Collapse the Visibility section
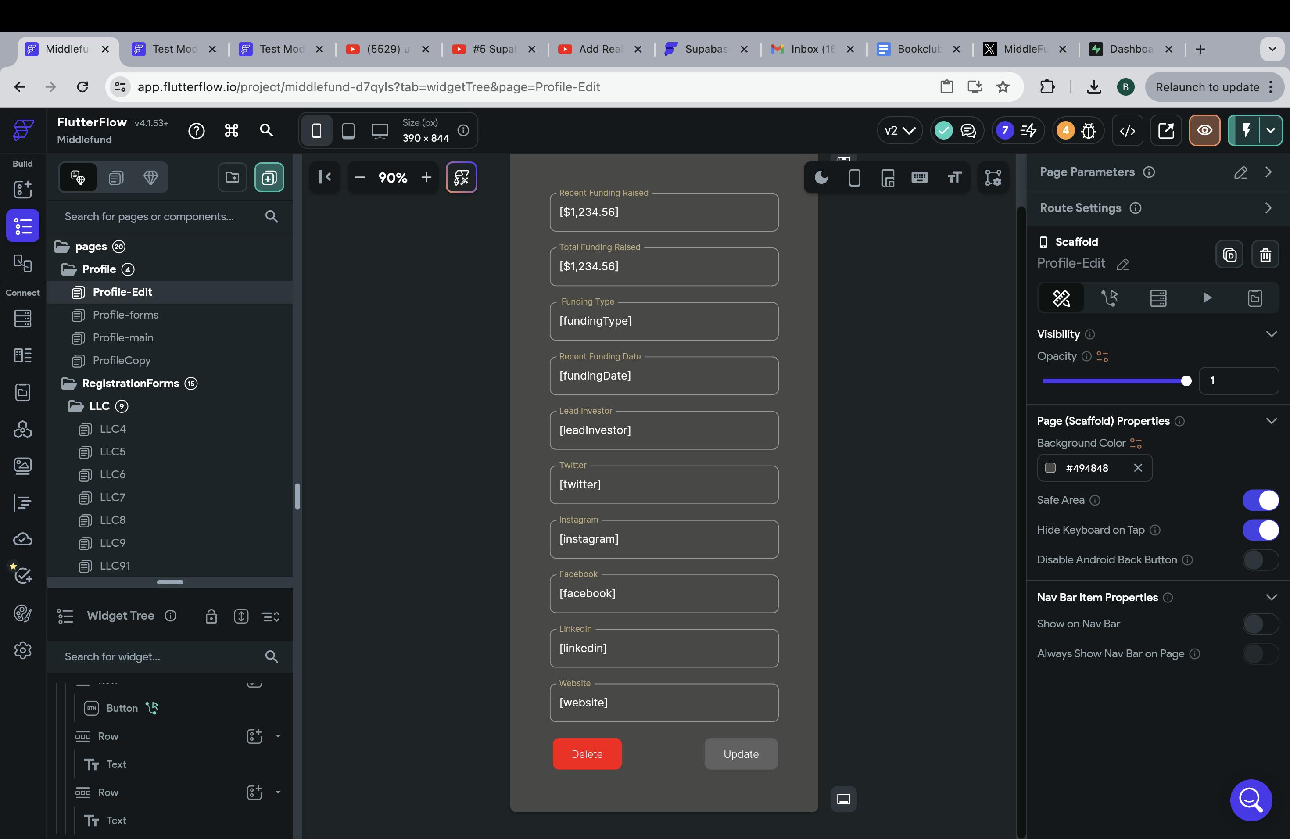The image size is (1290, 839). coord(1271,334)
